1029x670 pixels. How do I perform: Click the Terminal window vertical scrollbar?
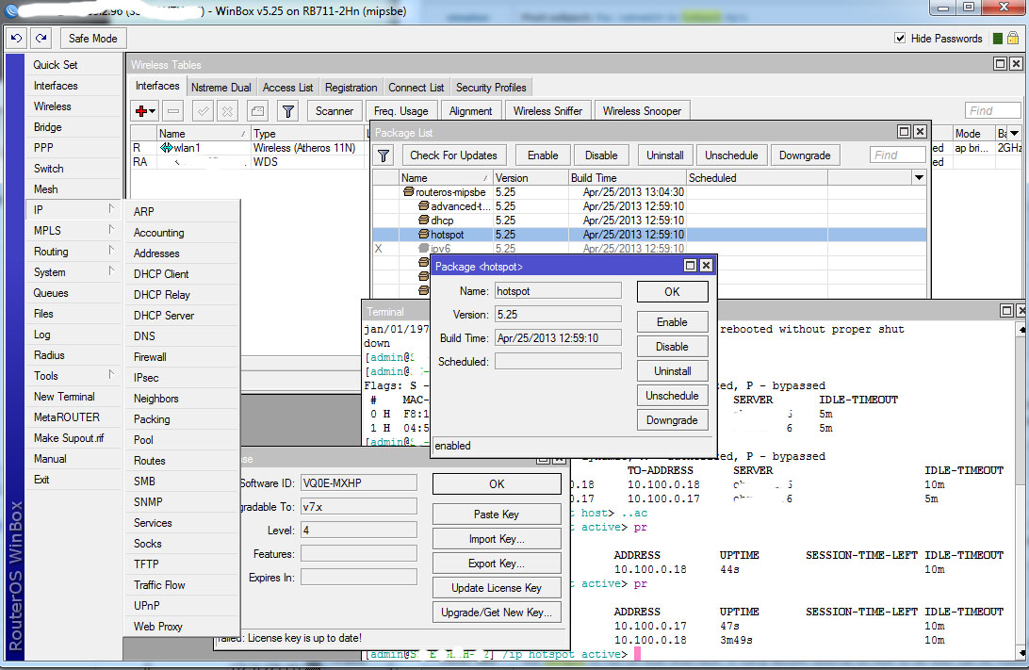tap(1021, 492)
